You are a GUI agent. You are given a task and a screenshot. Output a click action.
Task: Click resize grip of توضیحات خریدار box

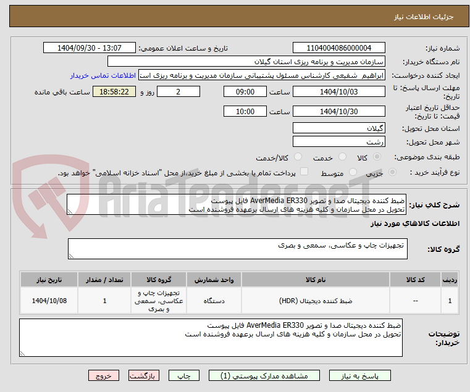click(x=22, y=354)
